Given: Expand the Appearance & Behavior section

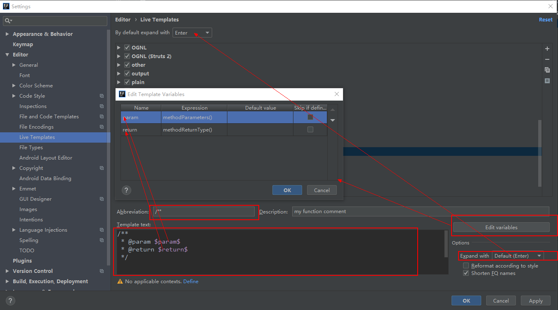Looking at the screenshot, I should [x=7, y=34].
